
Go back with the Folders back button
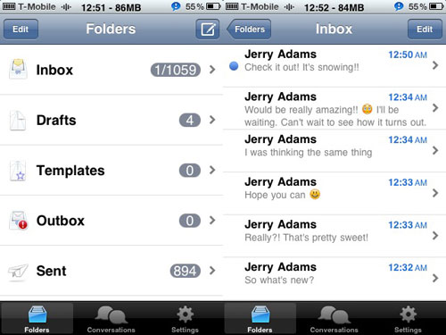(x=249, y=29)
